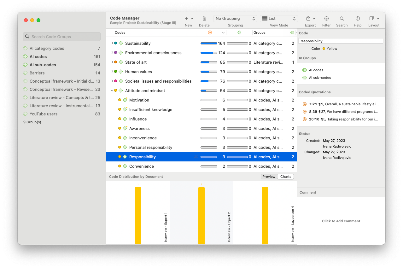Click the New plus icon
This screenshot has width=403, height=268.
[x=186, y=19]
